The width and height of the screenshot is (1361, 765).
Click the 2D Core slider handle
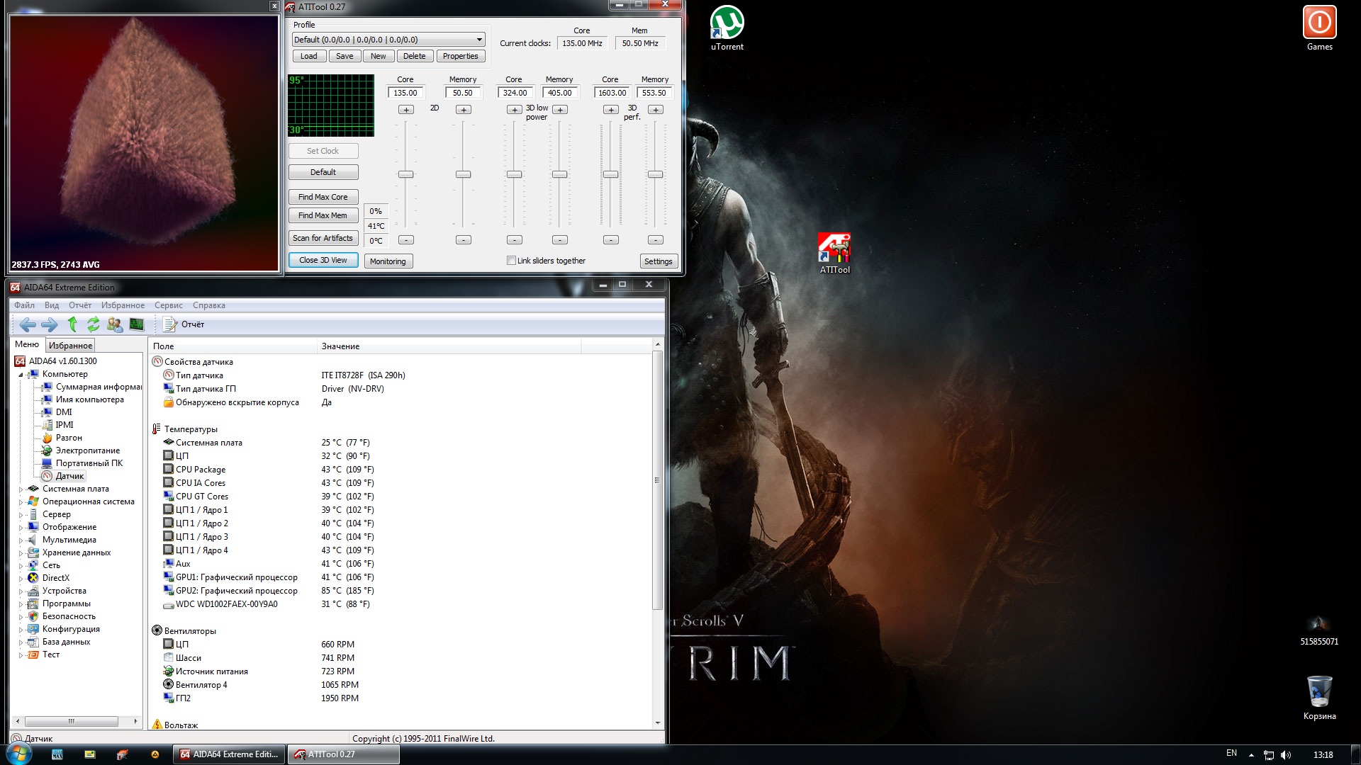[x=405, y=174]
